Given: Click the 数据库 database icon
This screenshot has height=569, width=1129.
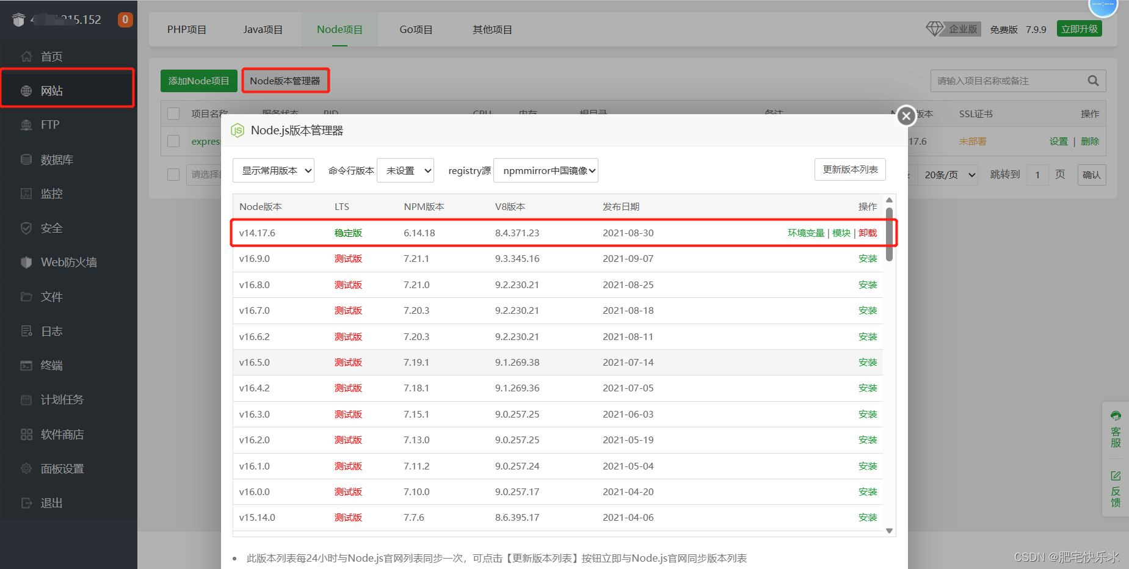Looking at the screenshot, I should click(x=26, y=159).
